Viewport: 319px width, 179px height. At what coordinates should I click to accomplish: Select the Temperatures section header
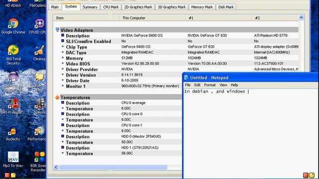[119, 97]
